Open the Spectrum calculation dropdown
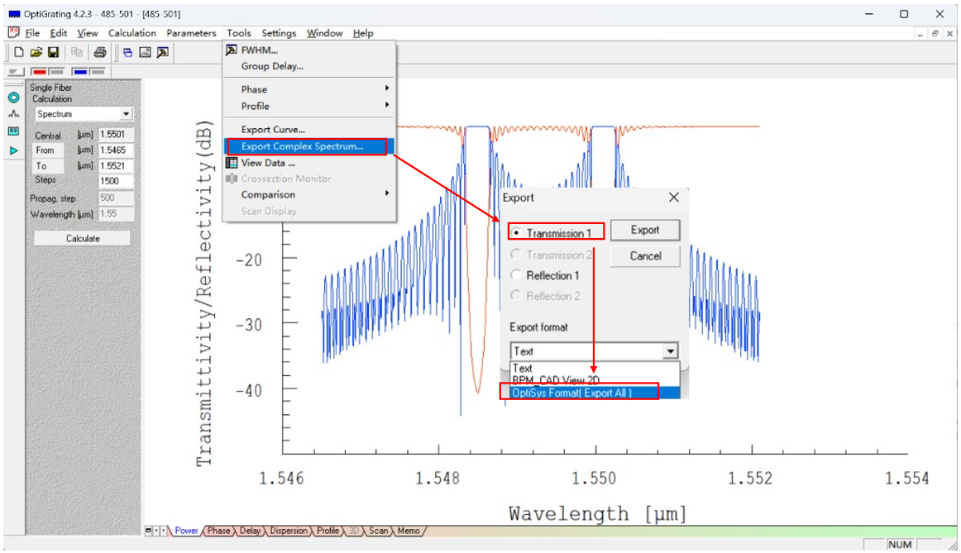The width and height of the screenshot is (961, 553). point(126,114)
